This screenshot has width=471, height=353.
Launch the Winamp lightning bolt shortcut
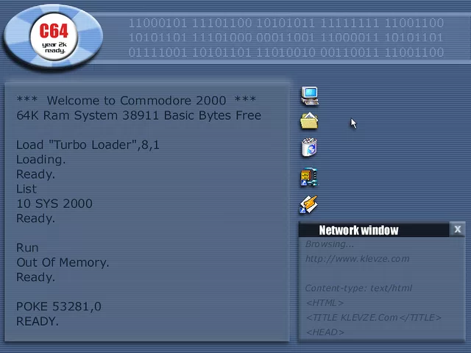point(309,204)
